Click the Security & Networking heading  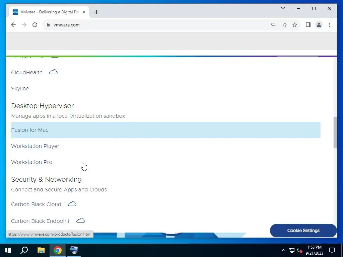pos(46,179)
